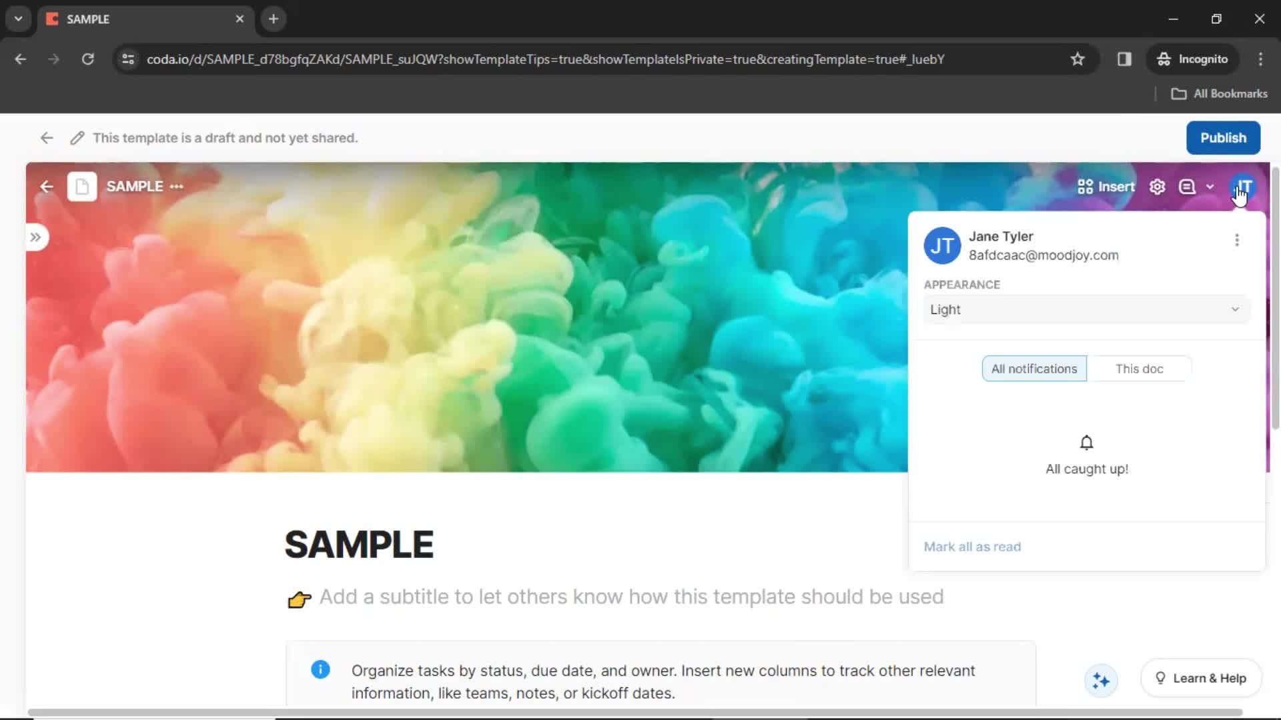
Task: Select the sidebar expand arrow icon
Action: click(x=35, y=237)
